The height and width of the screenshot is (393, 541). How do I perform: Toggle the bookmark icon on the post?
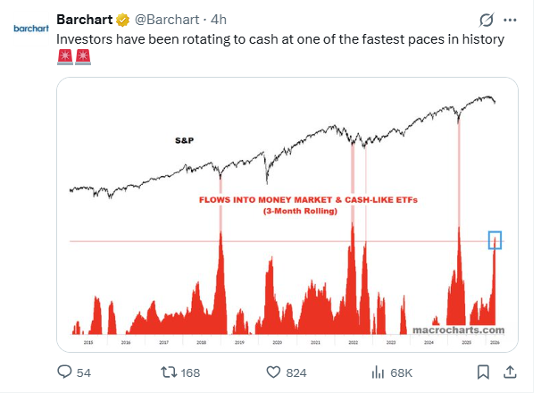(x=482, y=372)
